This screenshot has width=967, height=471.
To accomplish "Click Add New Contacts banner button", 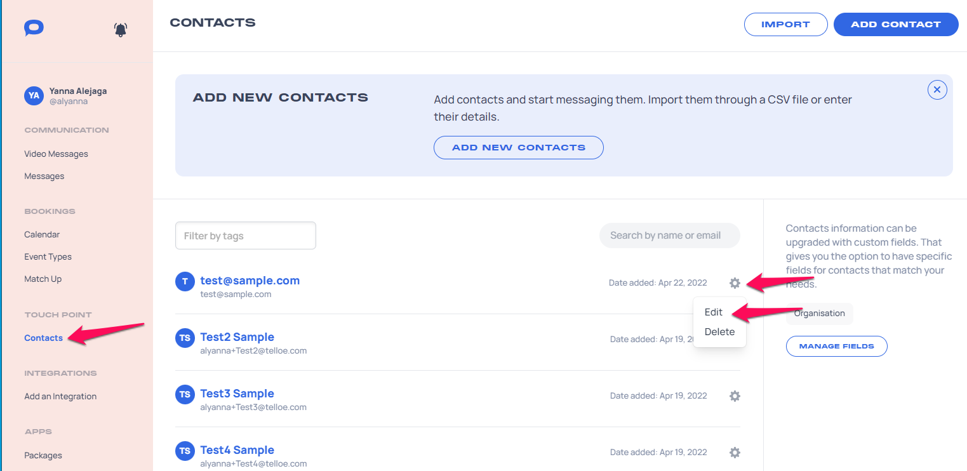I will pos(519,147).
